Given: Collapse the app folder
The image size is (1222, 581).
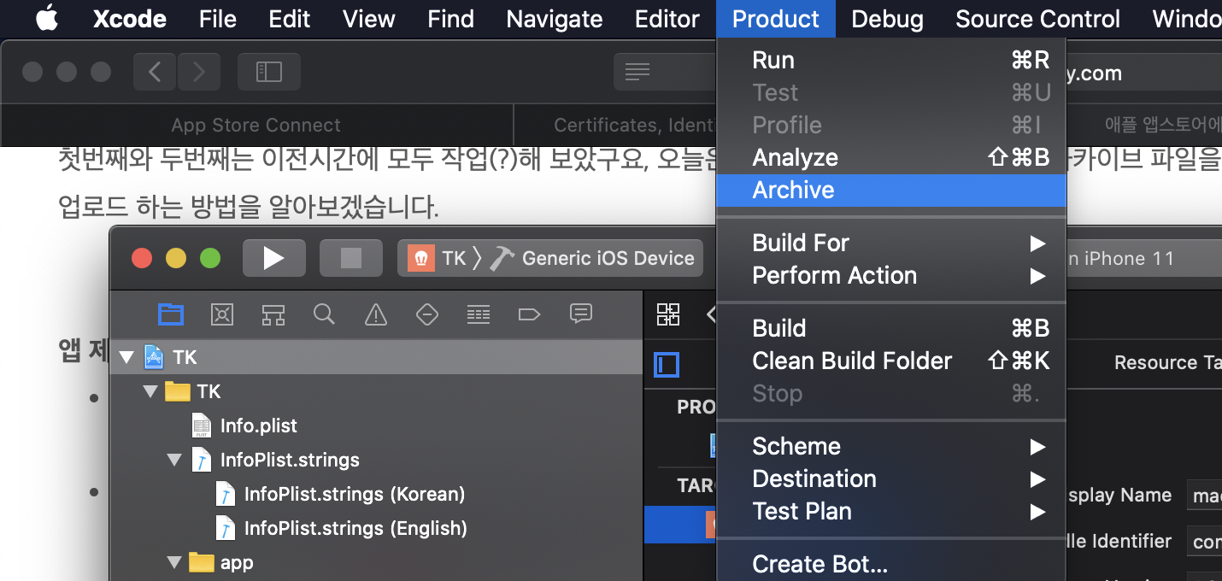Looking at the screenshot, I should [x=175, y=562].
